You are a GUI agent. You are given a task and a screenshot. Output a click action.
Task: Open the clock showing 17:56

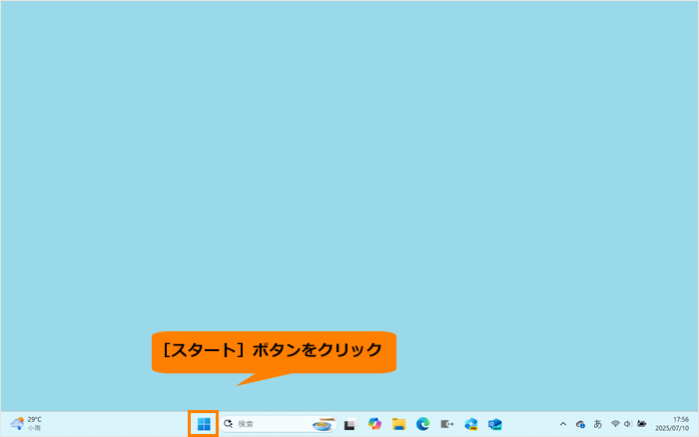(x=672, y=424)
